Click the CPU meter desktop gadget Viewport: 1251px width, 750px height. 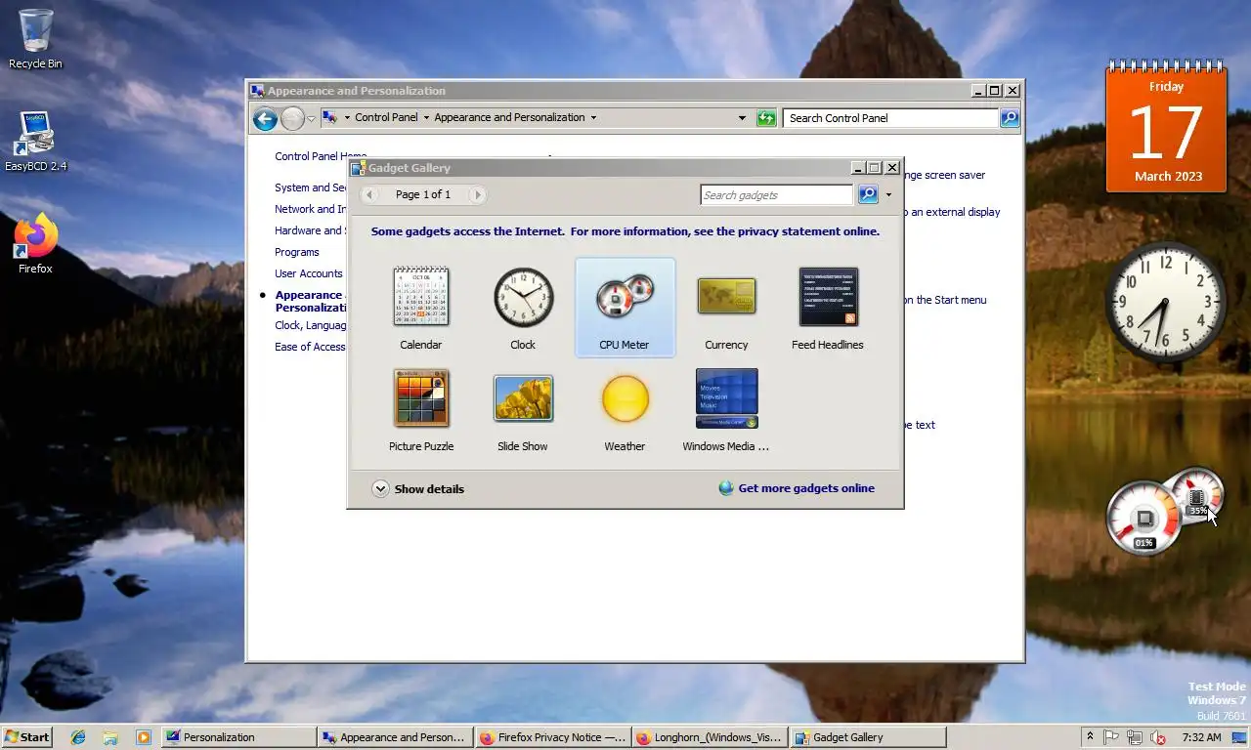coord(1163,512)
